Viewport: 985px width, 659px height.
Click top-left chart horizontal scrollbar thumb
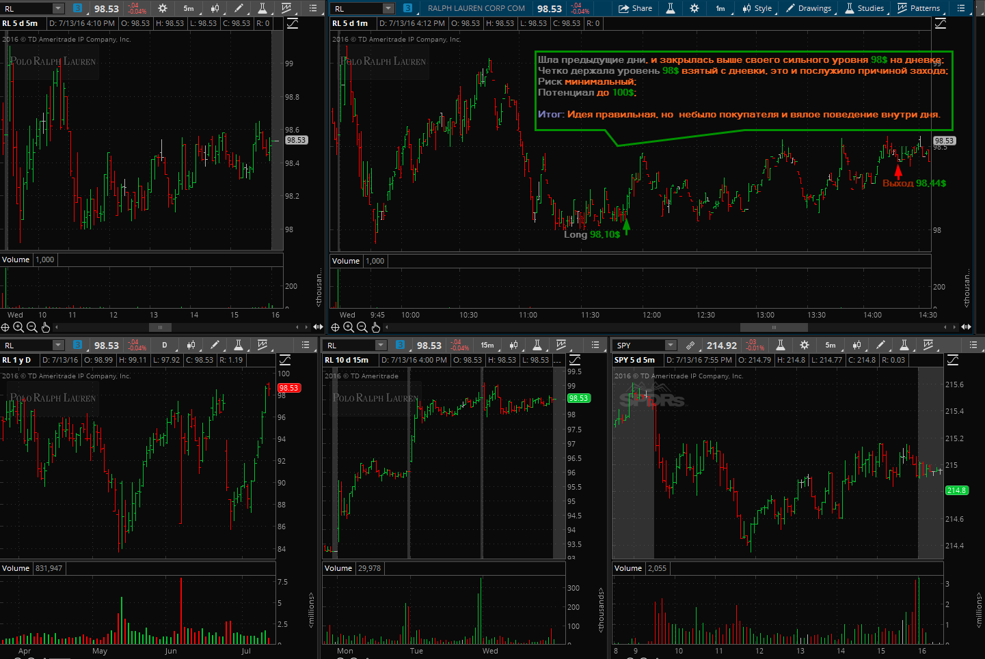click(161, 327)
